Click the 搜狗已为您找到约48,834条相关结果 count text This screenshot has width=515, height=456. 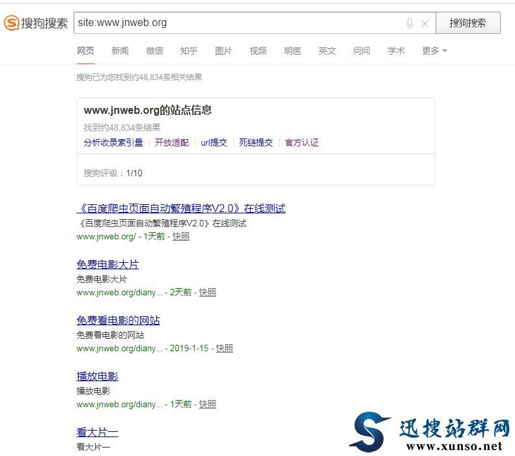(x=139, y=77)
